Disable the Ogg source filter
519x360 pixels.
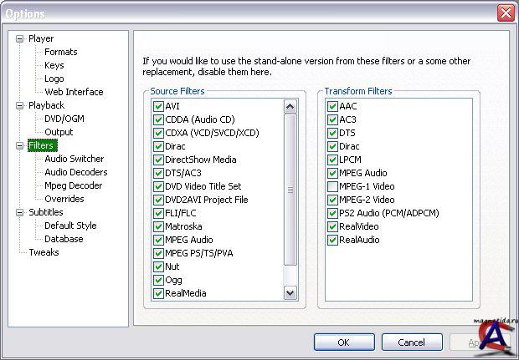click(158, 280)
